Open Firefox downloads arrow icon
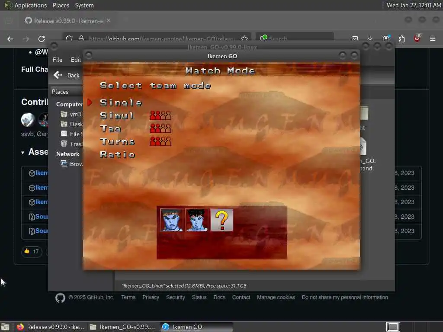The width and height of the screenshot is (443, 332). pyautogui.click(x=370, y=38)
